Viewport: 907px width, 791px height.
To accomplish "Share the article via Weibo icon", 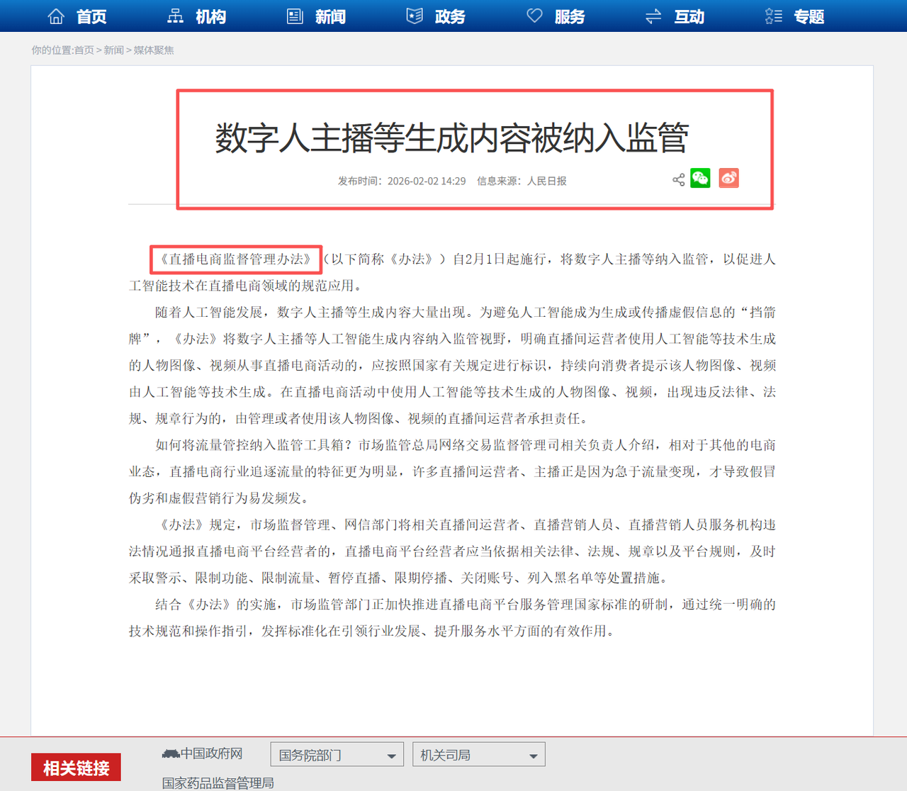I will [x=728, y=178].
